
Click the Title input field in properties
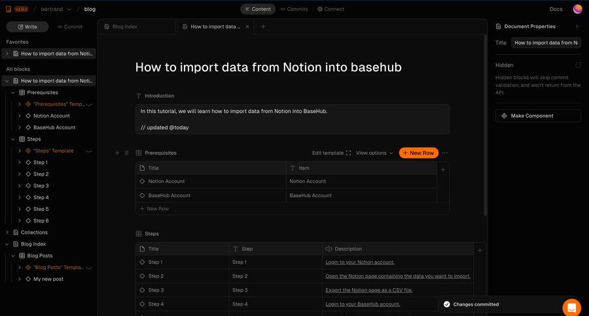click(x=546, y=43)
